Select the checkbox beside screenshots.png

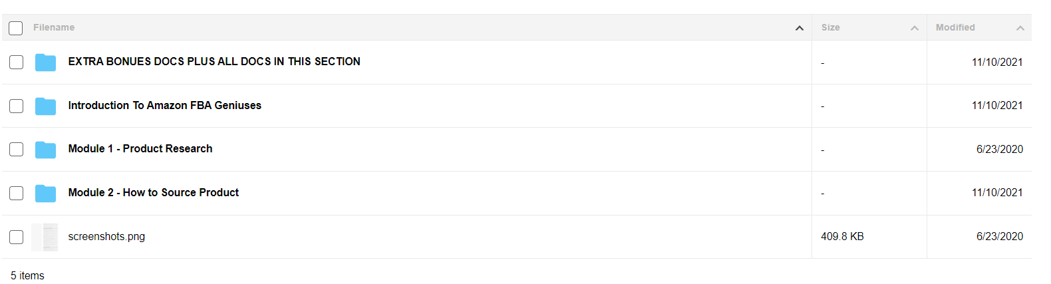coord(16,237)
